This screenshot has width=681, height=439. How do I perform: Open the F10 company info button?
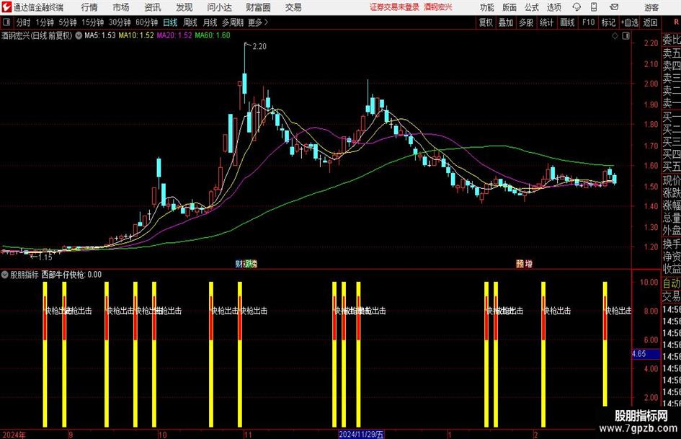click(589, 22)
